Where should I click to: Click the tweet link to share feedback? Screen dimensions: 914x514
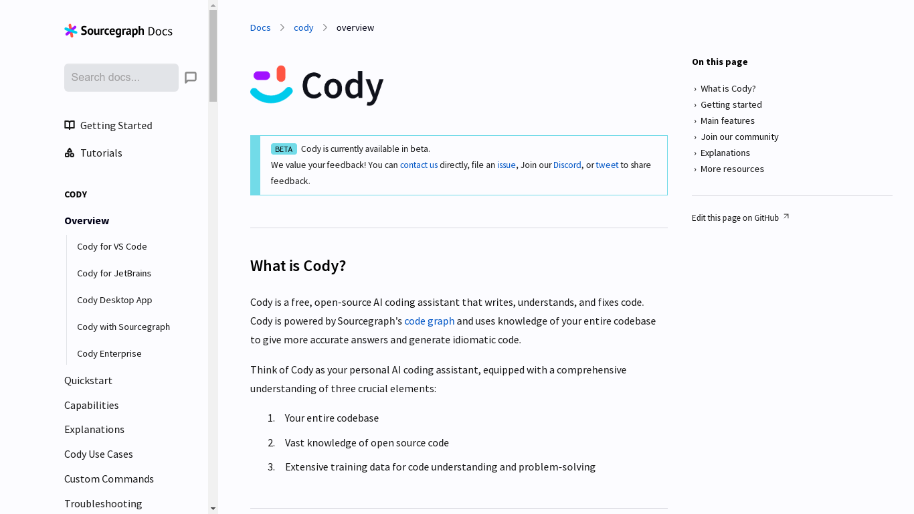point(607,165)
